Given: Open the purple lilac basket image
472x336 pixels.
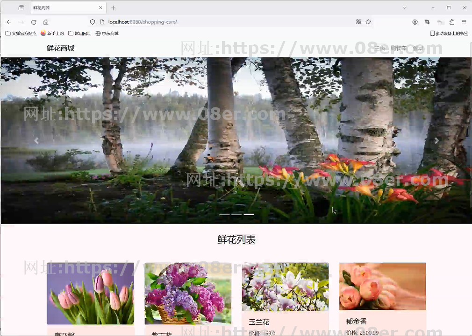Looking at the screenshot, I should click(x=188, y=294).
